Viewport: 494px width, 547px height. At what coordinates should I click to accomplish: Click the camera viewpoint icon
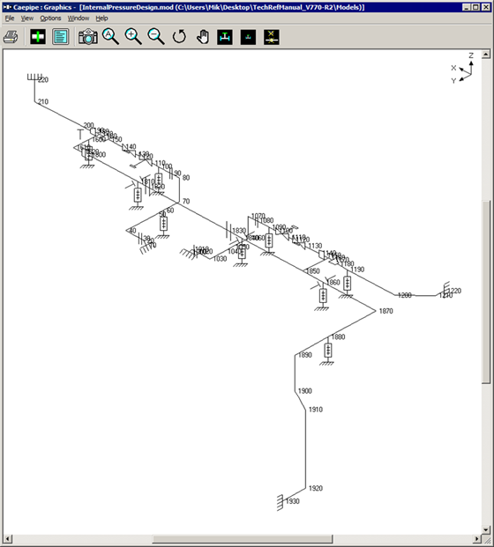pyautogui.click(x=87, y=37)
